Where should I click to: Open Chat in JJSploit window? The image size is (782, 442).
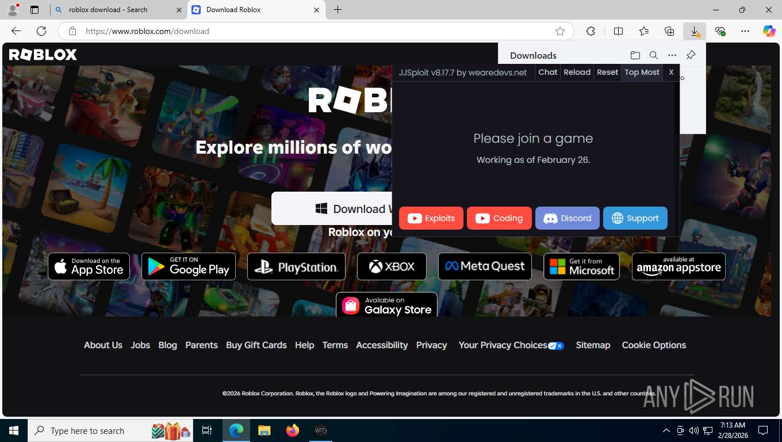tap(547, 73)
